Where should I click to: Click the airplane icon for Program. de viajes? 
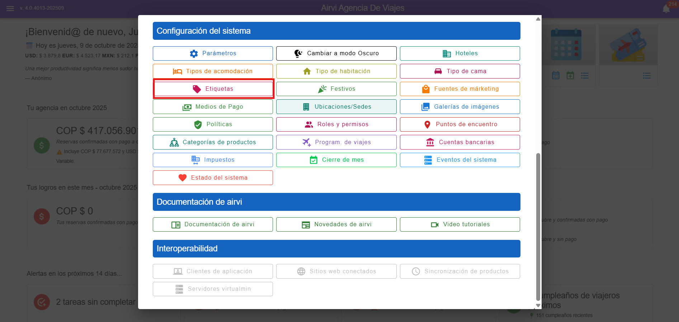pyautogui.click(x=306, y=142)
